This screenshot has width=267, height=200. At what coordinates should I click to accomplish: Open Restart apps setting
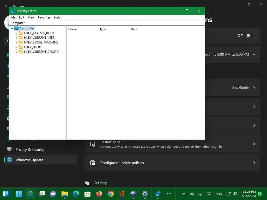(173, 144)
